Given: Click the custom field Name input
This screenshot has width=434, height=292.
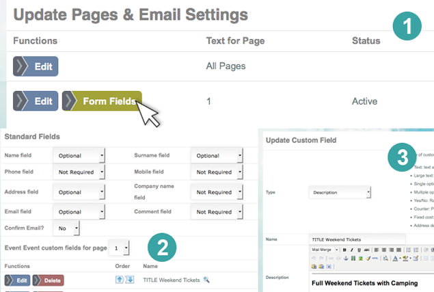Looking at the screenshot, I should click(x=369, y=238).
